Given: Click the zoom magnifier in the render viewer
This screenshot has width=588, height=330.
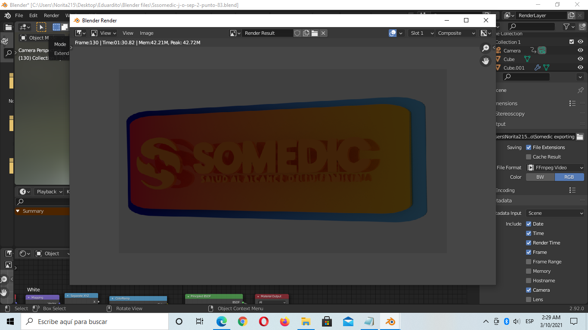Looking at the screenshot, I should (x=486, y=48).
